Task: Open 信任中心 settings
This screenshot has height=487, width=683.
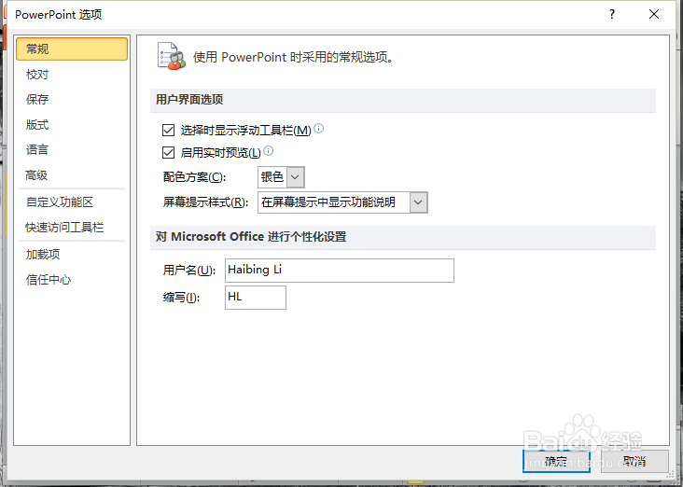Action: pyautogui.click(x=49, y=280)
